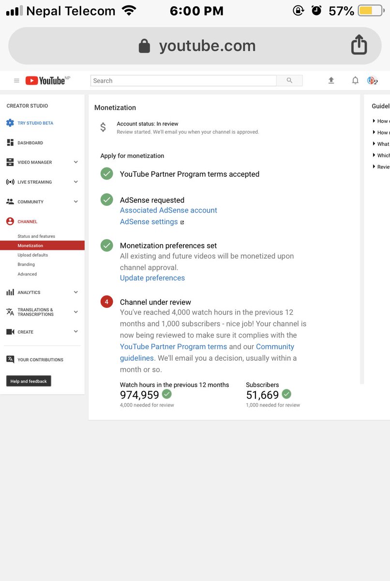This screenshot has width=390, height=581.
Task: Expand the 'Revie' guidelines triangle
Action: [374, 167]
